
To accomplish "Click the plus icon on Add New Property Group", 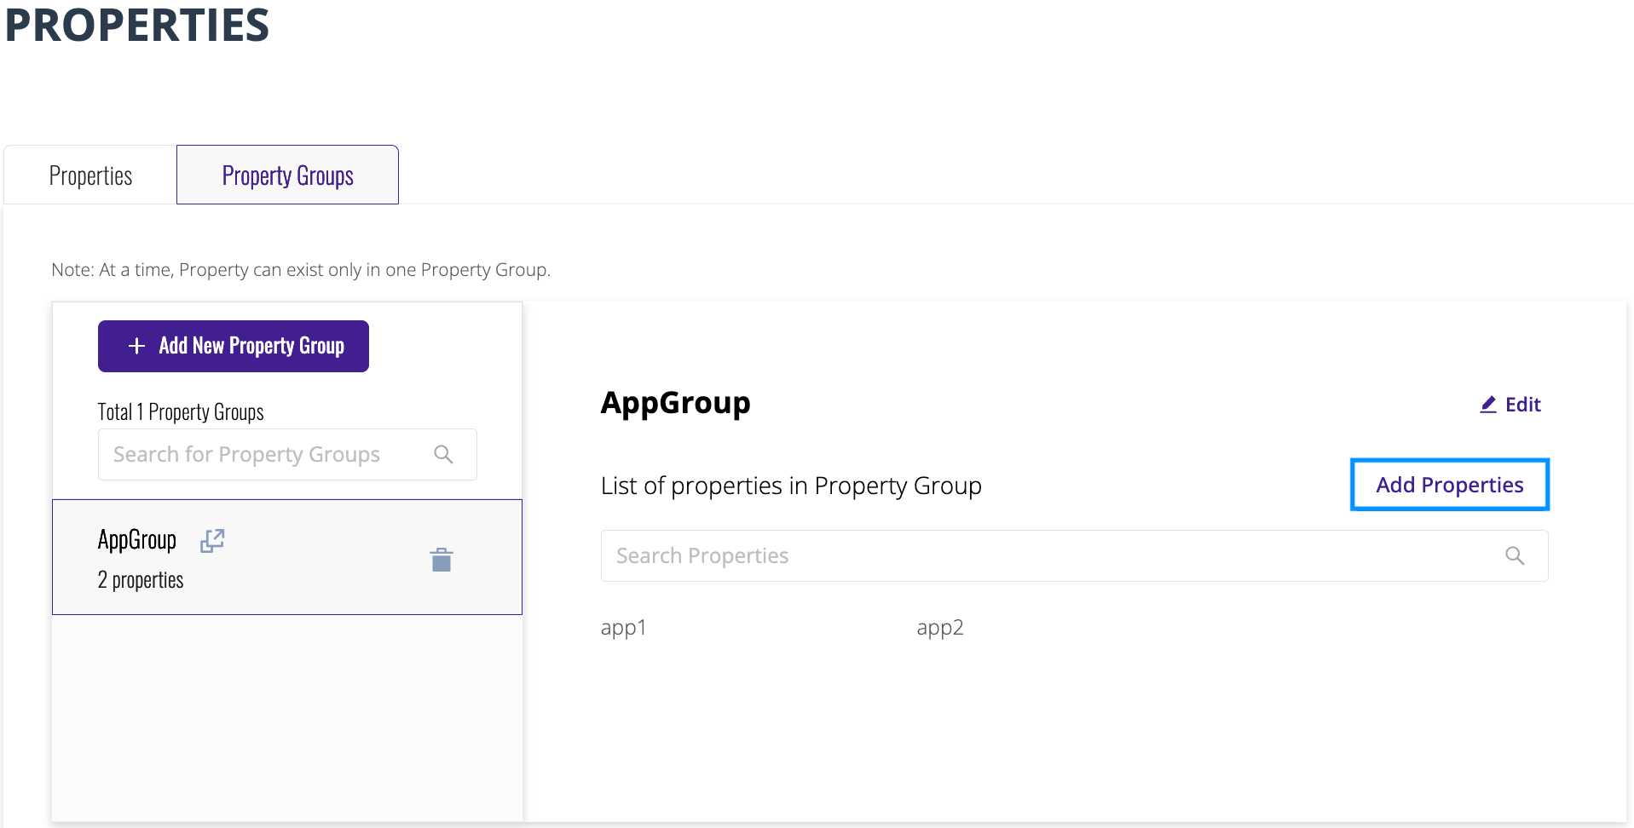I will point(136,346).
